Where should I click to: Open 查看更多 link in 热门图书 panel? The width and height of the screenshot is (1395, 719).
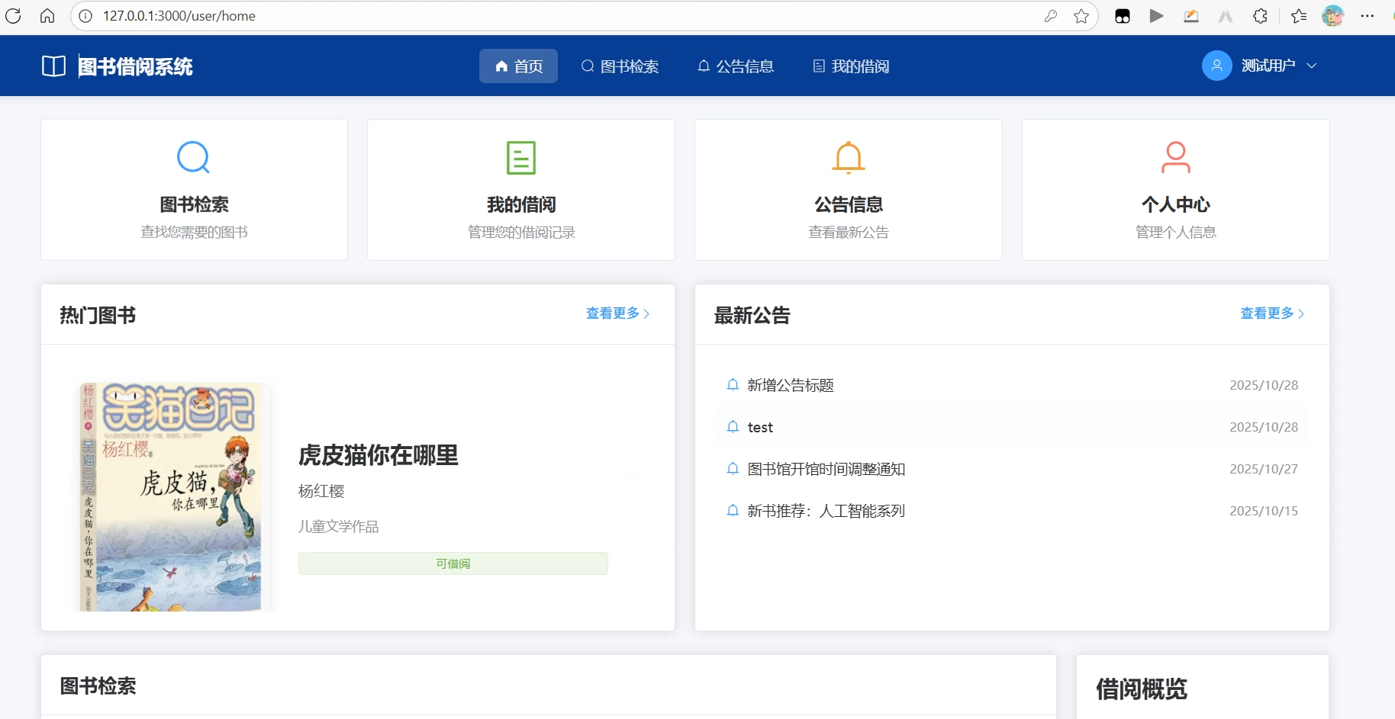(617, 313)
